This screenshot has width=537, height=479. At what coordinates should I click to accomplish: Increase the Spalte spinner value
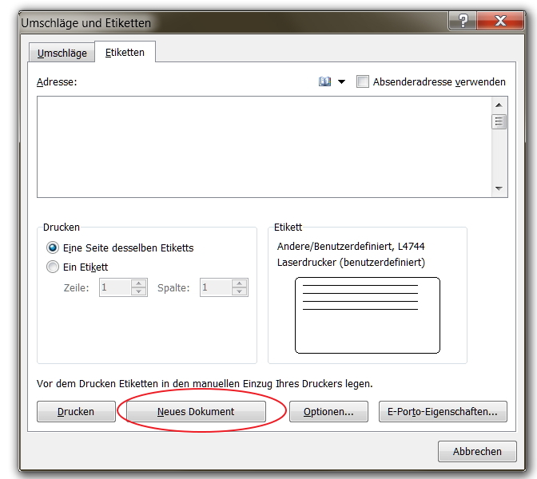point(240,283)
